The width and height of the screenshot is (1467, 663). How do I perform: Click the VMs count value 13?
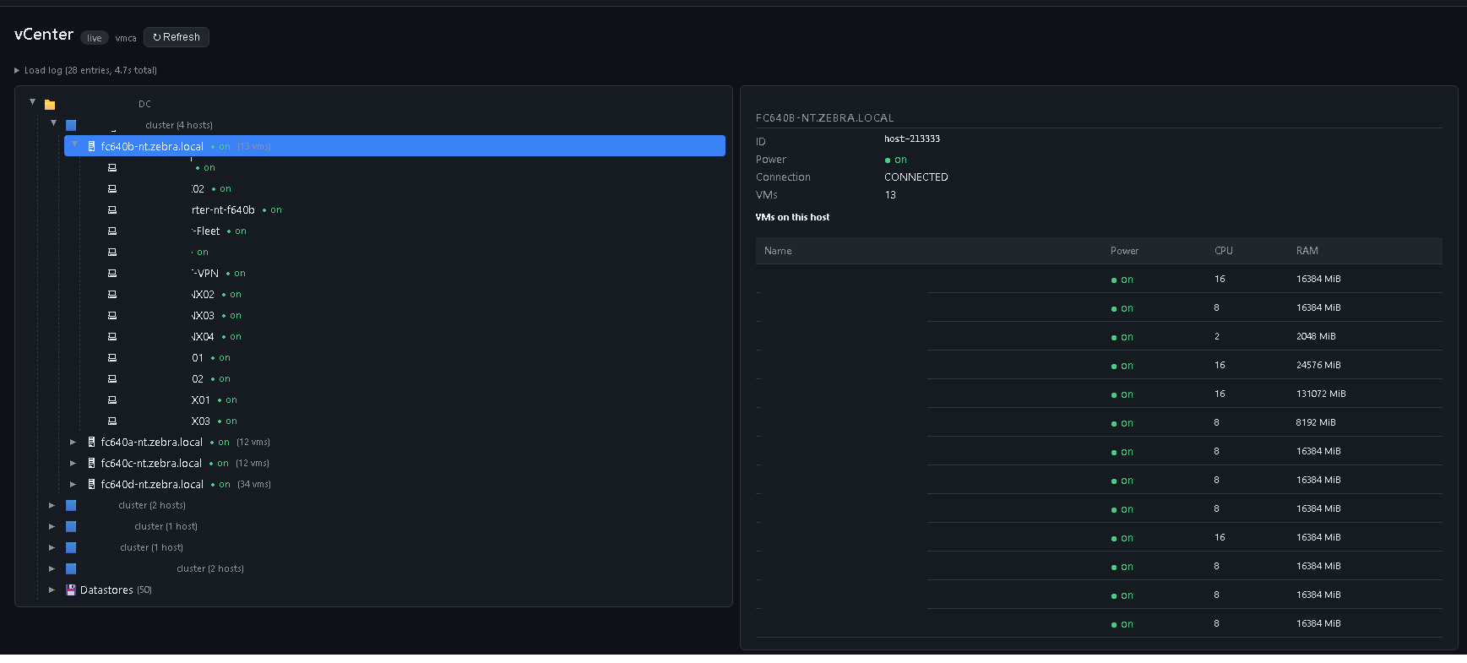(890, 195)
